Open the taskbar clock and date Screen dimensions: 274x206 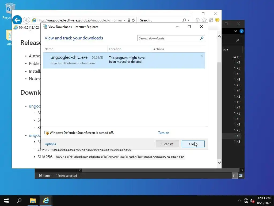pos(264,201)
